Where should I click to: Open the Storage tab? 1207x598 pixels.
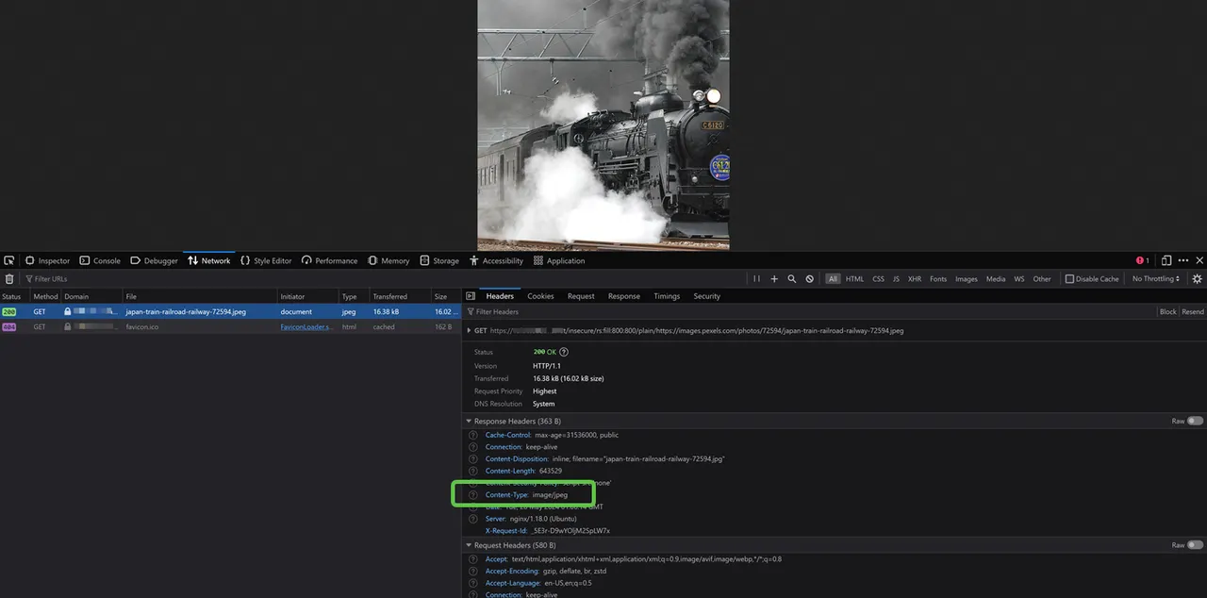pos(439,260)
